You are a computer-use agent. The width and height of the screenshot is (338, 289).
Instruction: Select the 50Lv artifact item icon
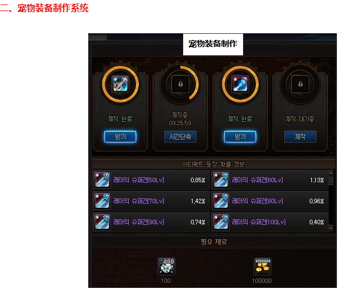coord(102,180)
